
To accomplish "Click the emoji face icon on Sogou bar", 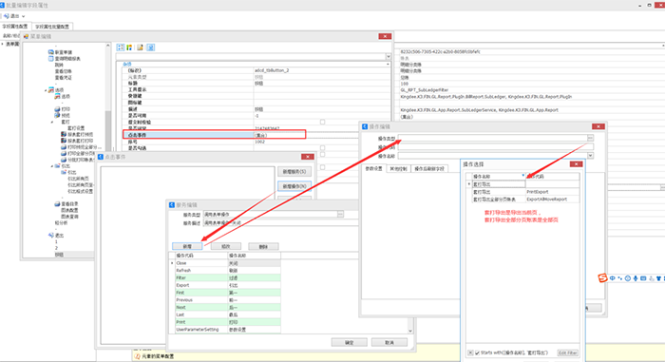I will click(628, 278).
